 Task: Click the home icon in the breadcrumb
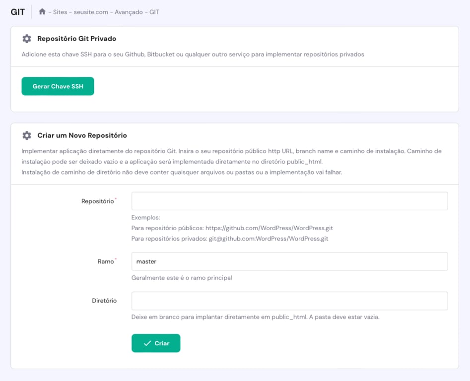point(42,11)
